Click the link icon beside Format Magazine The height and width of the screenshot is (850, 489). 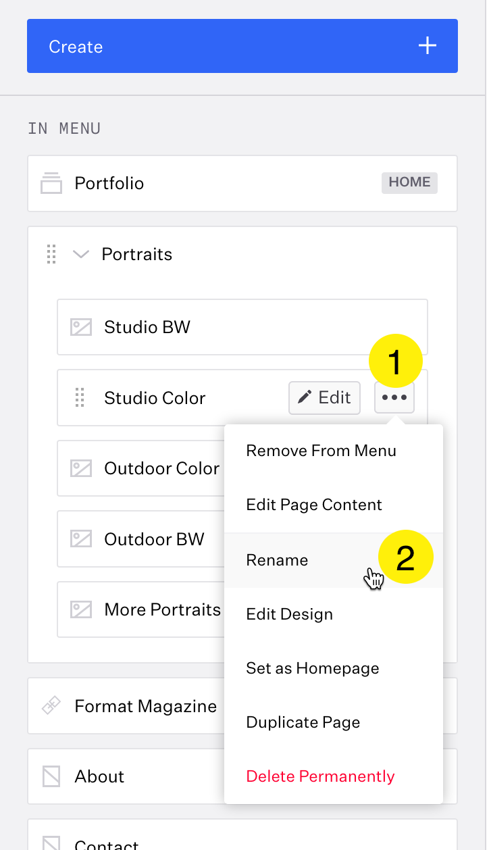point(51,707)
